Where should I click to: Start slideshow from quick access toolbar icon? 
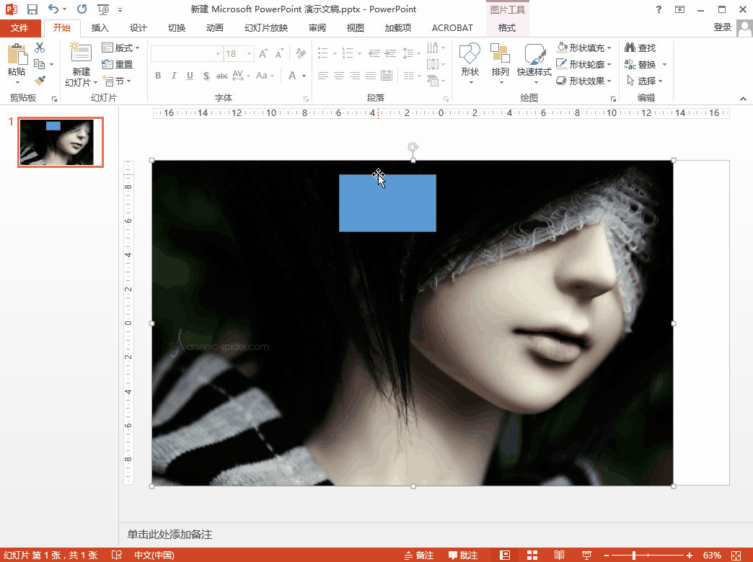pos(102,9)
